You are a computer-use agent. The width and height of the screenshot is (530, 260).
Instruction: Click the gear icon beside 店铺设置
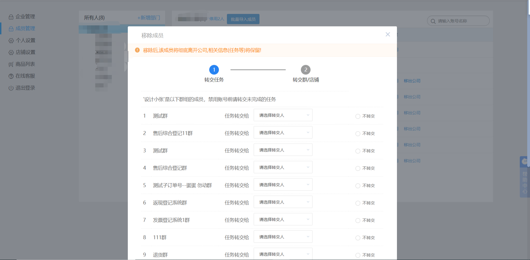[x=11, y=53]
